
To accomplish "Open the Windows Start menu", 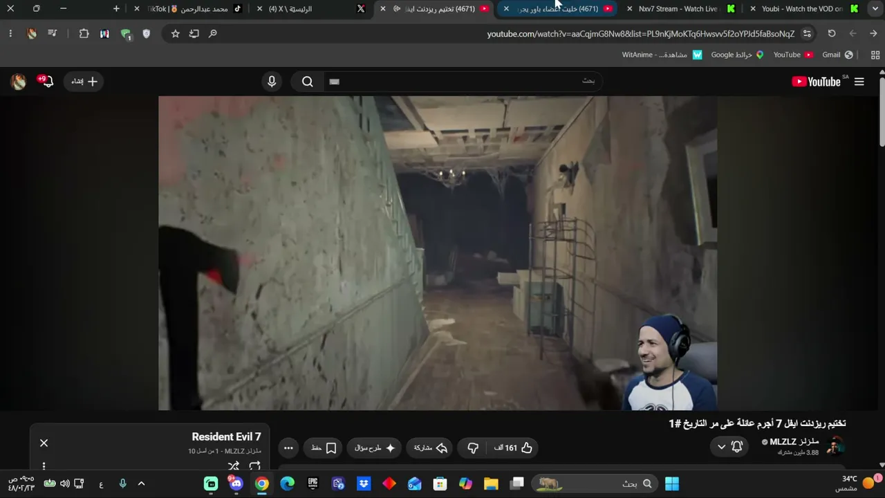I will pos(671,483).
